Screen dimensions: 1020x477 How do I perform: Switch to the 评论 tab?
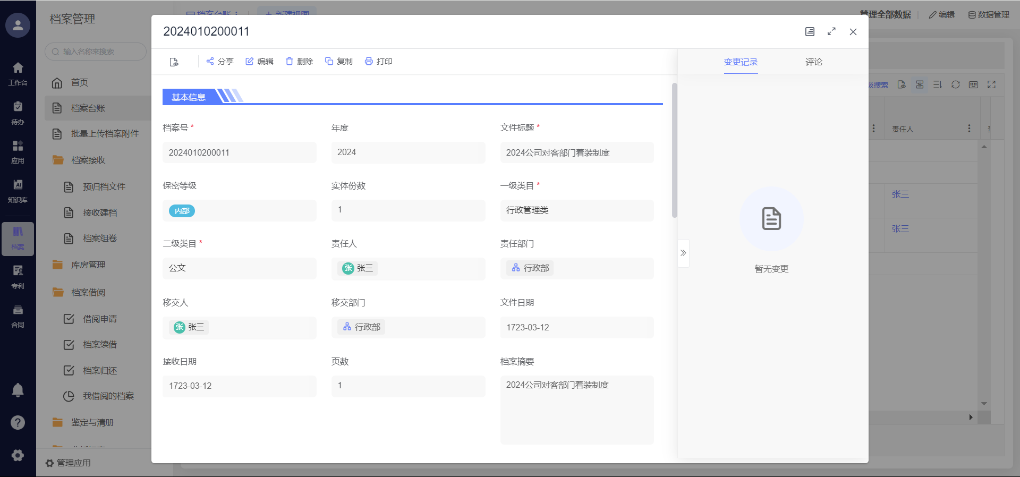[813, 62]
